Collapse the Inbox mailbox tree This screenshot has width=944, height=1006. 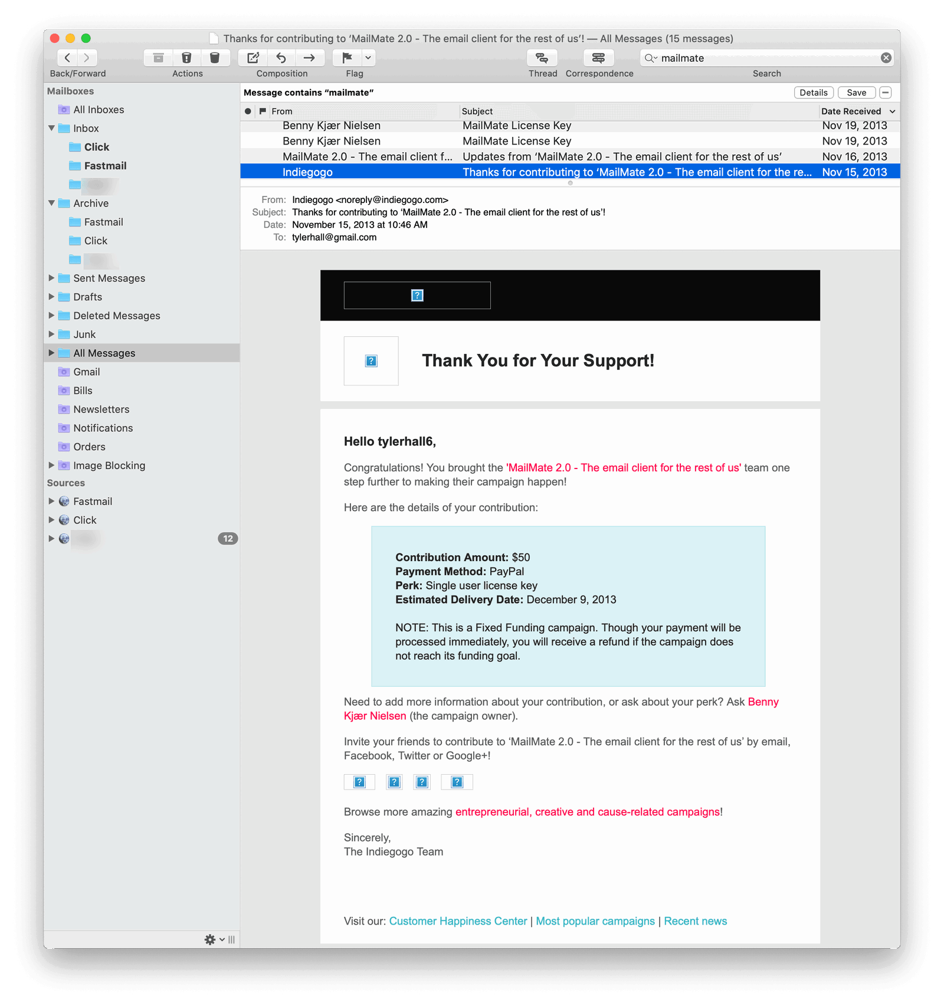coord(51,128)
